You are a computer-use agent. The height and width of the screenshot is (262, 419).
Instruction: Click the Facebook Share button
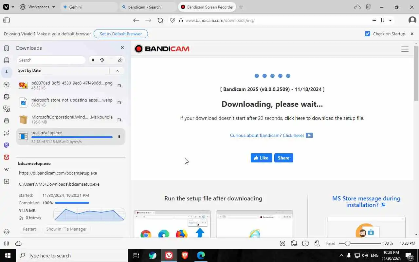pyautogui.click(x=283, y=158)
